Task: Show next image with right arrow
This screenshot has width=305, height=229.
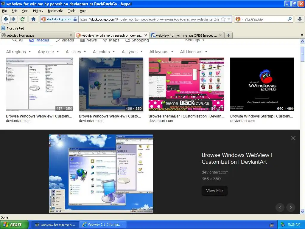Action: coord(291,208)
